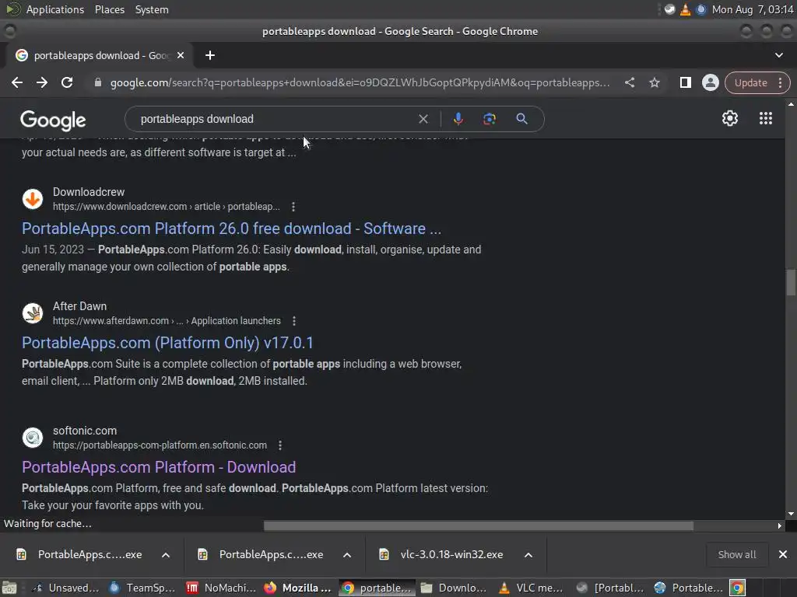Switch to Downlo... folder taskbar window
The height and width of the screenshot is (597, 797).
(x=454, y=588)
